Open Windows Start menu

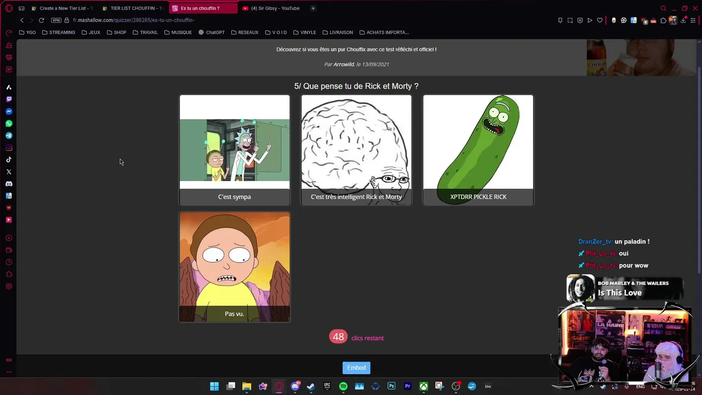[214, 386]
